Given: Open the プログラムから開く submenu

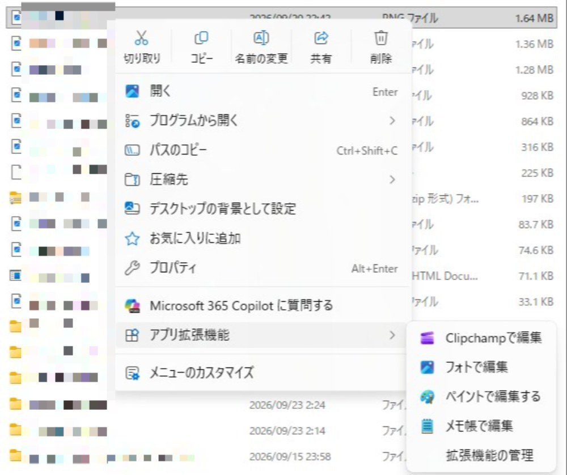Looking at the screenshot, I should click(263, 121).
